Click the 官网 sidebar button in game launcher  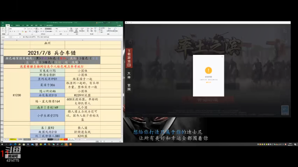tap(129, 87)
